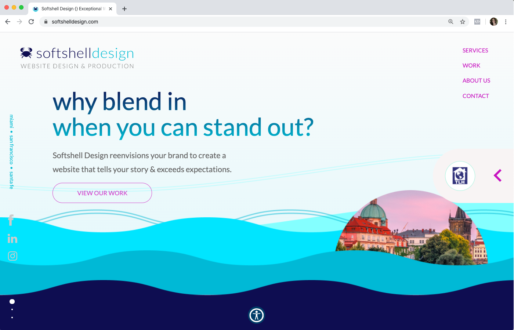Select the second slide indicator dot
This screenshot has height=330, width=514.
(12, 309)
